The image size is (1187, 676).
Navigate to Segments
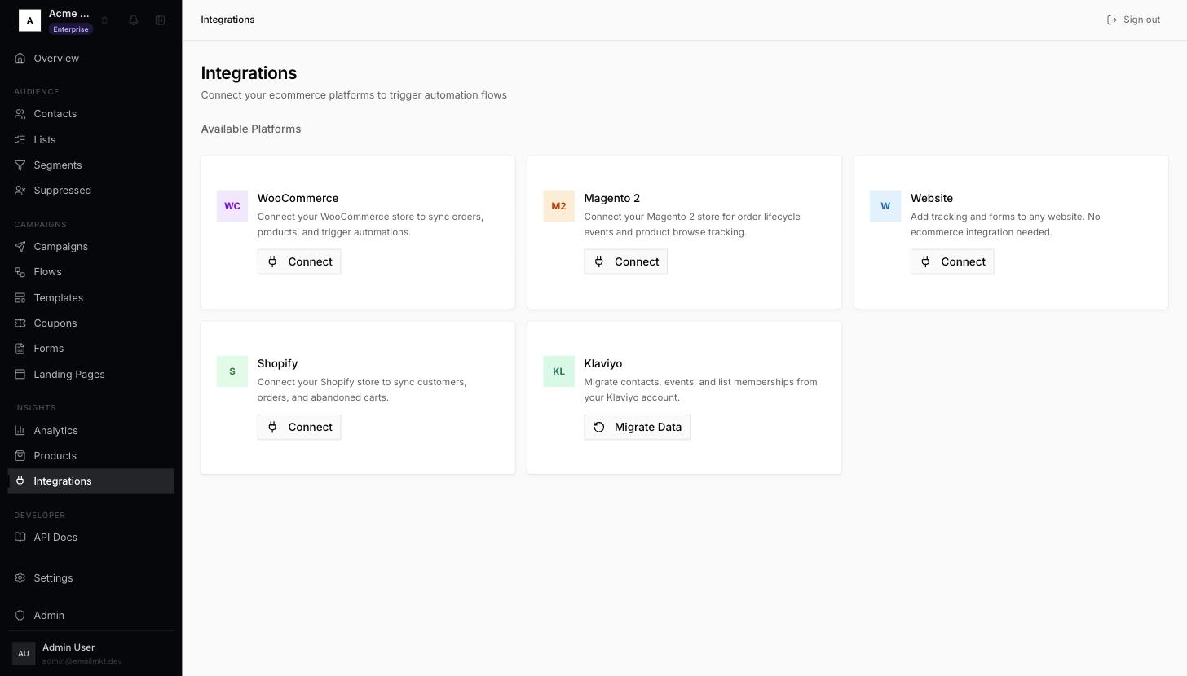point(91,165)
